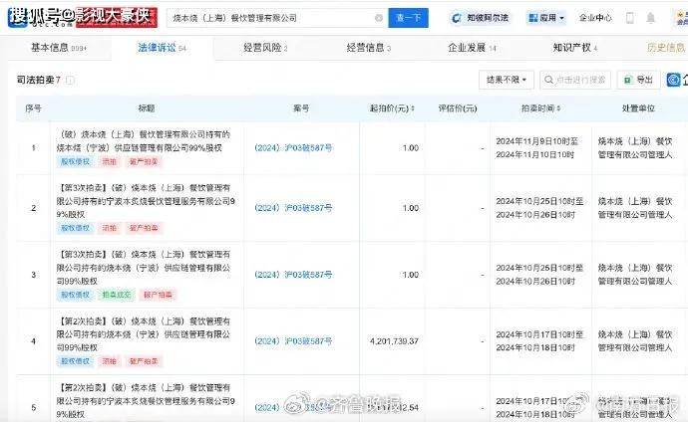Open row 4 第2次拍卖 title for 烧本烧（宁波）供应链管理有限公司
This screenshot has height=422, width=688.
click(144, 334)
